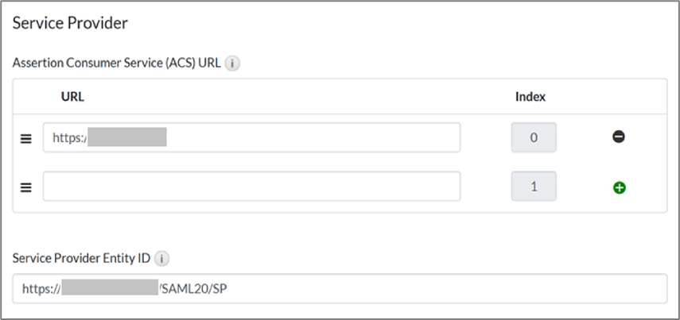
Task: Grab the drag handle of second URL row
Action: click(25, 187)
